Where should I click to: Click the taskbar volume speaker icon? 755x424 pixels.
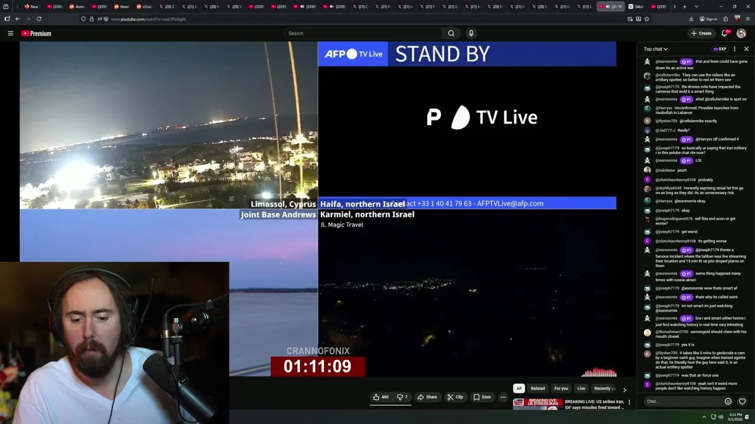(721, 417)
